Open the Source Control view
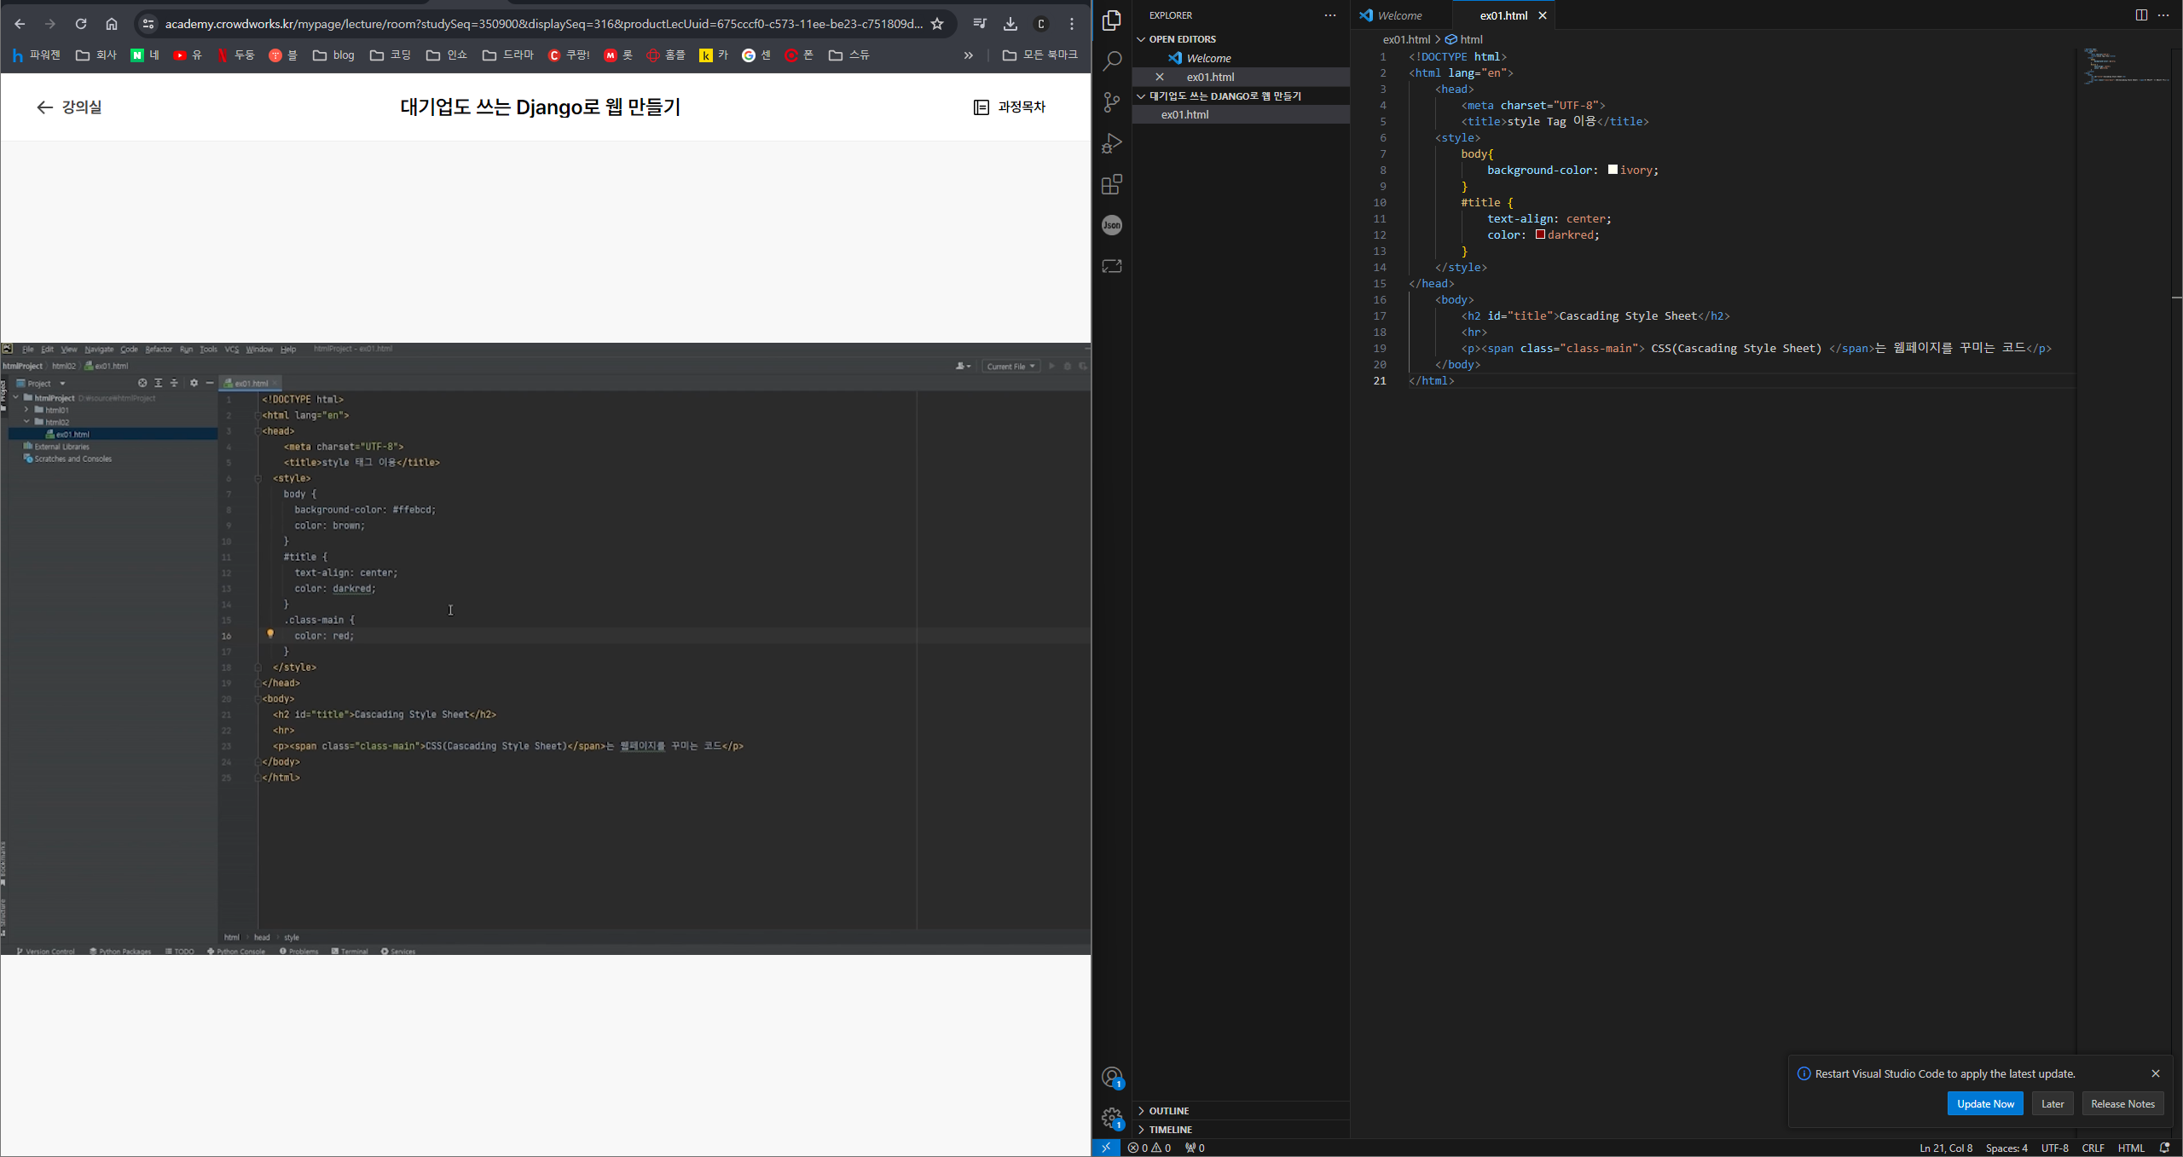The height and width of the screenshot is (1157, 2183). pos(1112,102)
